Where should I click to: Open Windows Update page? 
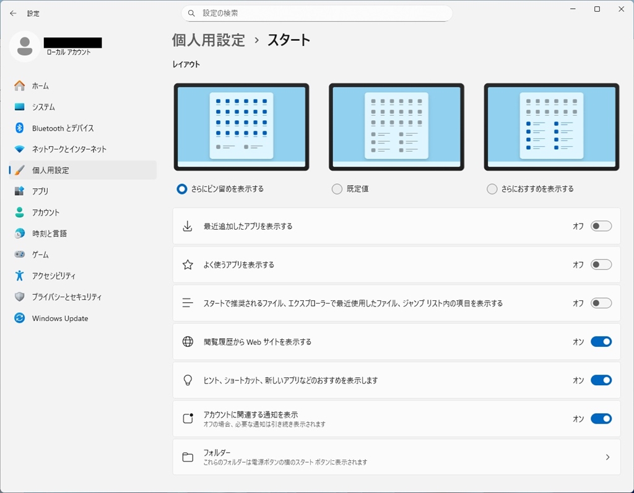pyautogui.click(x=83, y=318)
